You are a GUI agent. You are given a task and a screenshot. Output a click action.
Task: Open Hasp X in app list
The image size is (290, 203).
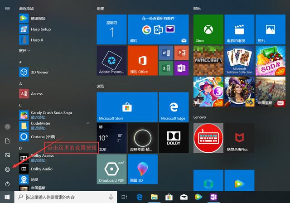click(x=53, y=40)
